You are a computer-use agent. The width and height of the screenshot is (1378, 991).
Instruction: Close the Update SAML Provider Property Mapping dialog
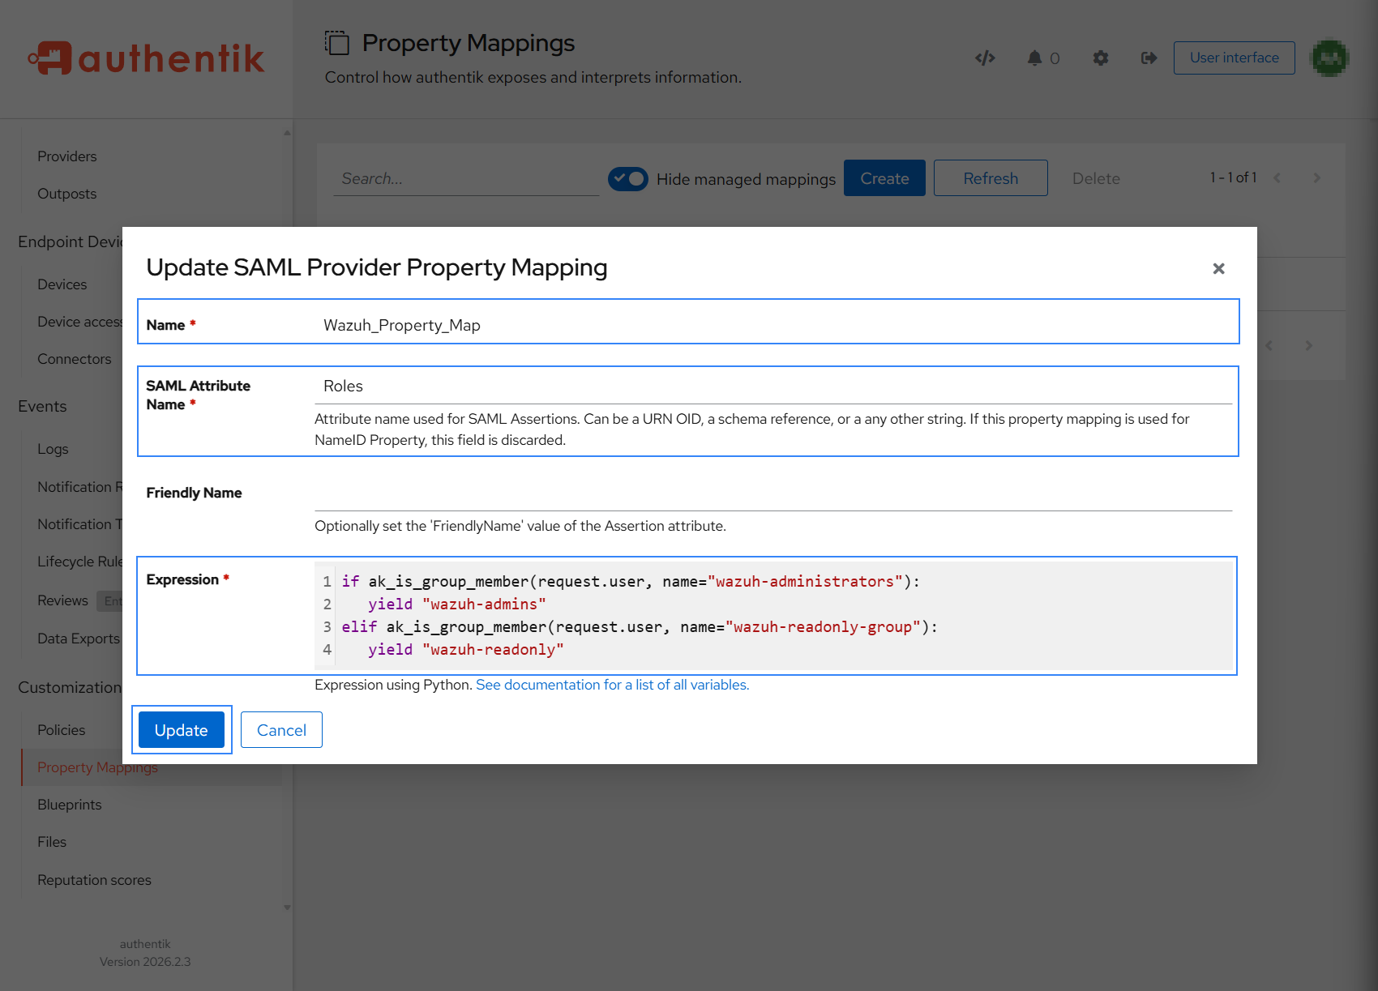[1218, 268]
